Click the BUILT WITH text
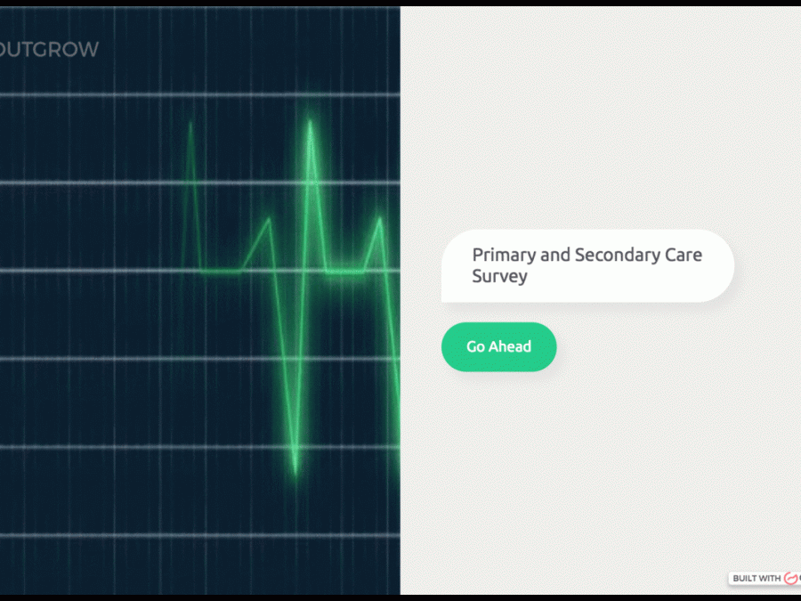Image resolution: width=801 pixels, height=601 pixels. tap(756, 579)
